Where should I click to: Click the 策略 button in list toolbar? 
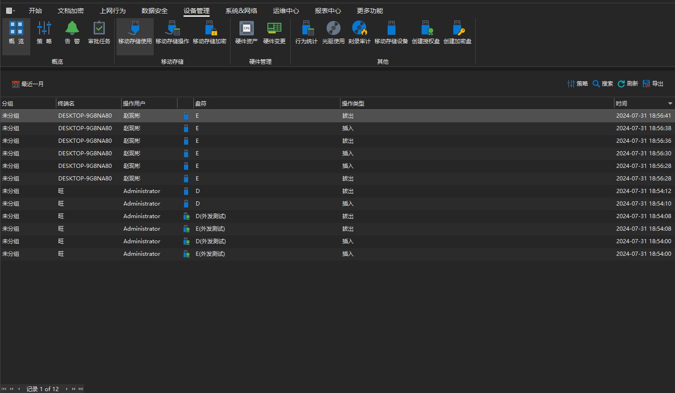click(x=578, y=84)
